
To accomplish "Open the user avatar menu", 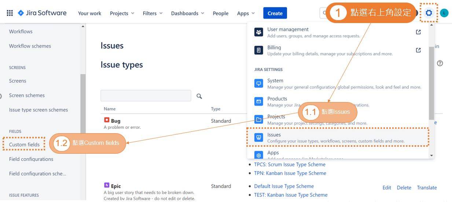I will [x=444, y=13].
